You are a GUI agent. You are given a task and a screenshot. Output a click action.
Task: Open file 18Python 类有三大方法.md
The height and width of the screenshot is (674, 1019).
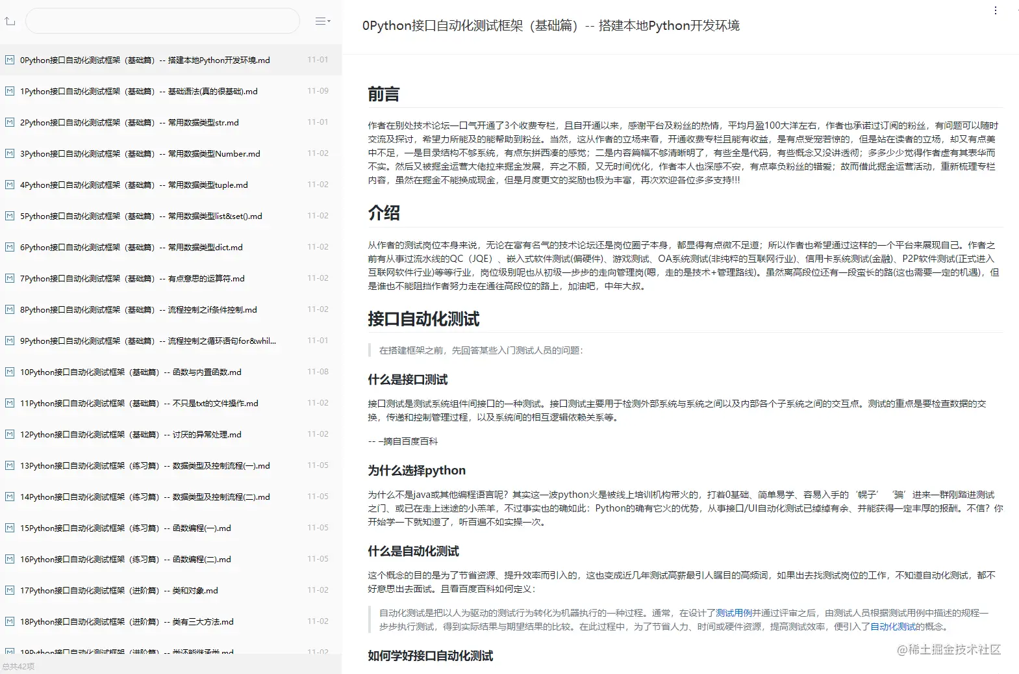point(171,621)
